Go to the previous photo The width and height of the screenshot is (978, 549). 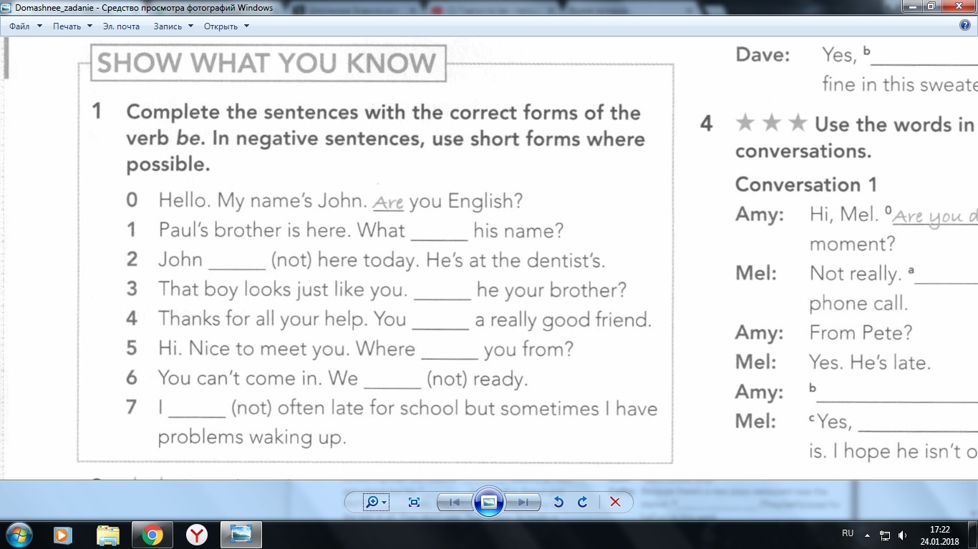(x=455, y=502)
